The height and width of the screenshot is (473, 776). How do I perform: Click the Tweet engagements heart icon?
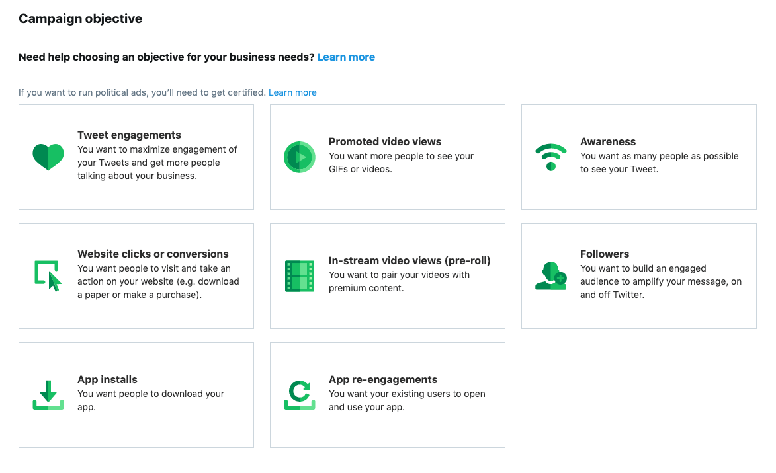pyautogui.click(x=48, y=158)
